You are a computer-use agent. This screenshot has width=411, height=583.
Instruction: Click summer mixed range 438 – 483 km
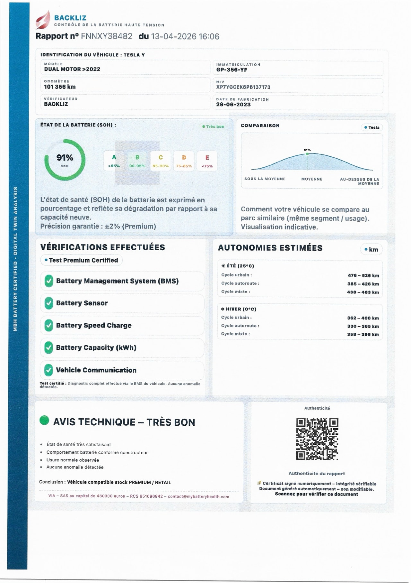pos(363,292)
